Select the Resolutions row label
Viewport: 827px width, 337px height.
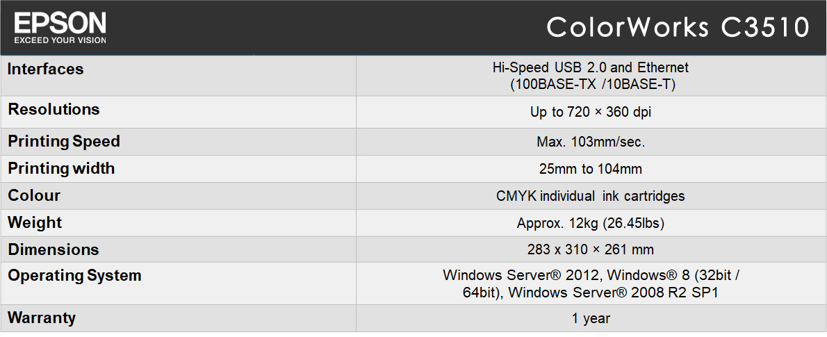(54, 109)
